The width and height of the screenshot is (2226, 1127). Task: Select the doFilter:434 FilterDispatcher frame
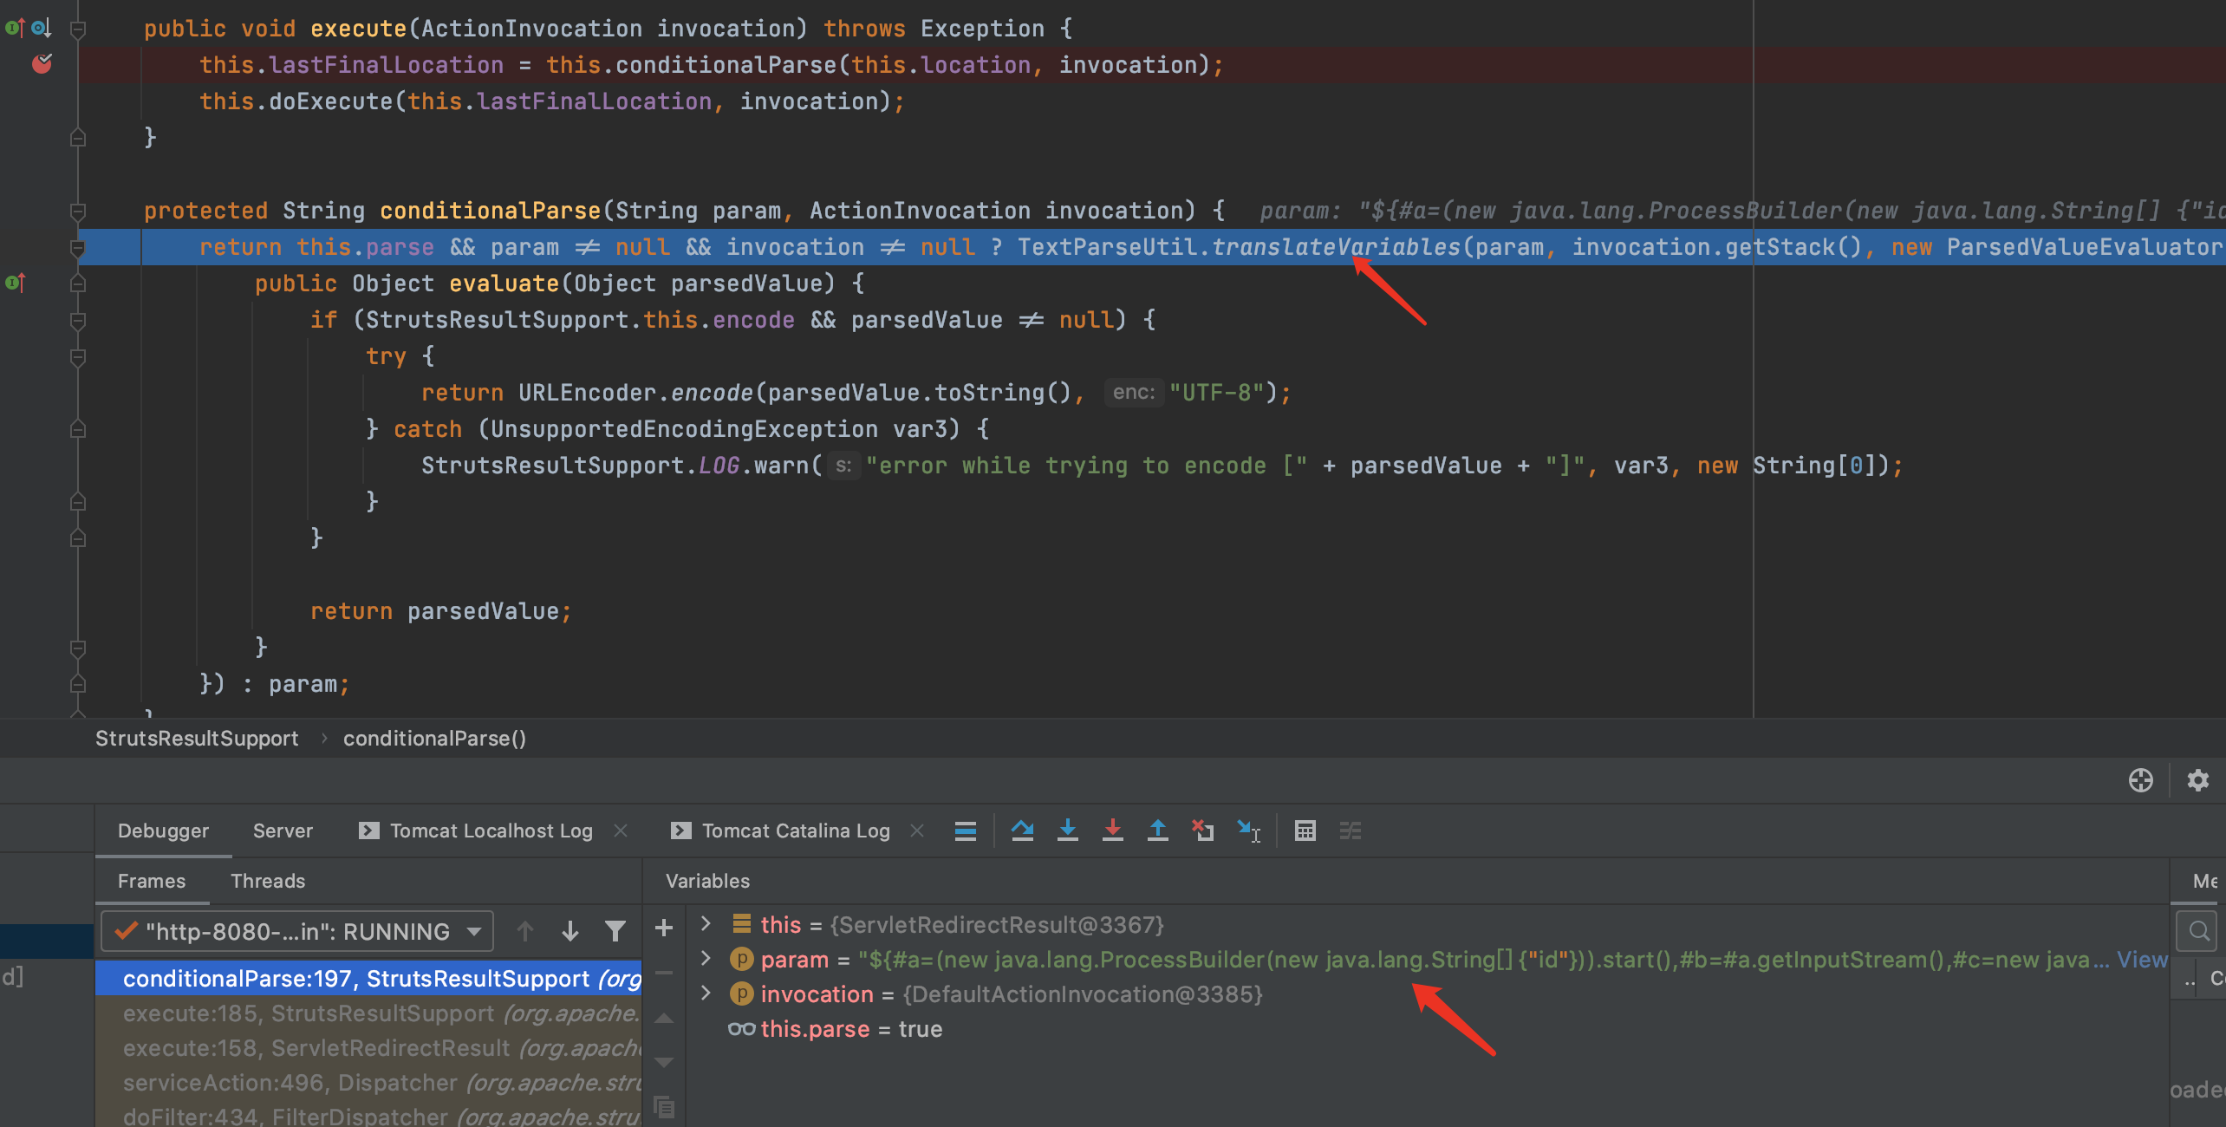(368, 1115)
